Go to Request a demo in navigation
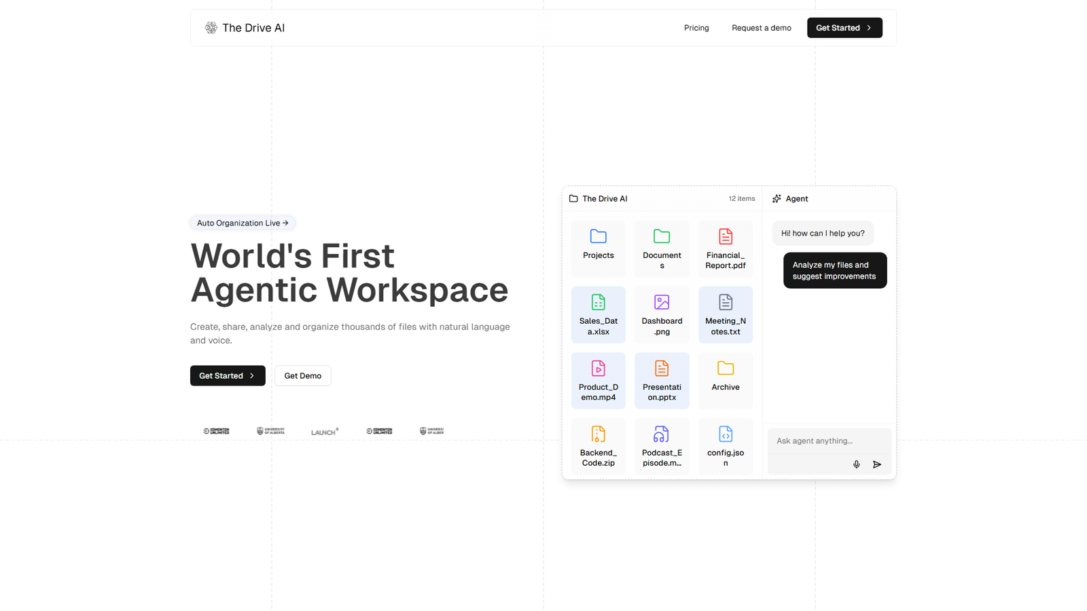The width and height of the screenshot is (1087, 611). tap(761, 28)
